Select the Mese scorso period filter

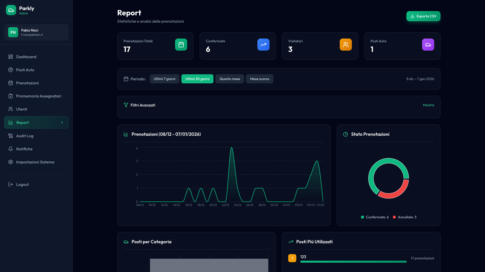point(259,79)
